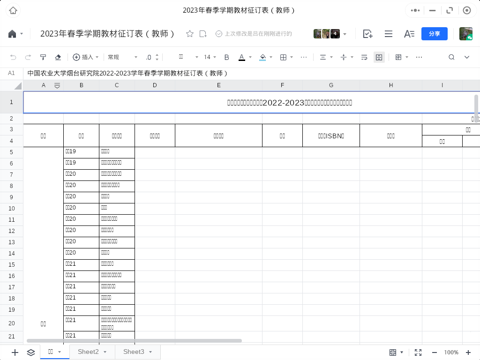Image resolution: width=480 pixels, height=360 pixels.
Task: Toggle text wrap icon
Action: [364, 57]
